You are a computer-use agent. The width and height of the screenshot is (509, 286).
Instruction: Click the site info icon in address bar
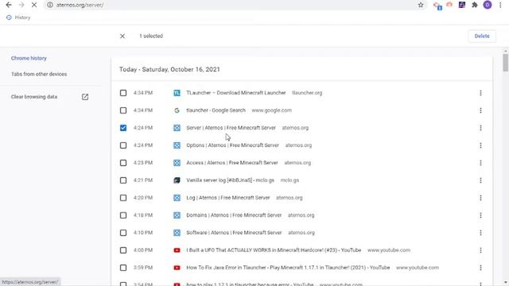[49, 5]
